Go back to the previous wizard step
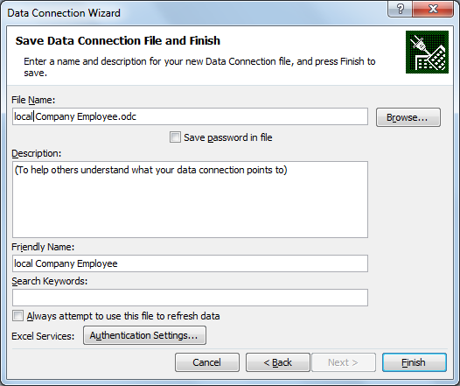The height and width of the screenshot is (386, 460). pos(278,362)
